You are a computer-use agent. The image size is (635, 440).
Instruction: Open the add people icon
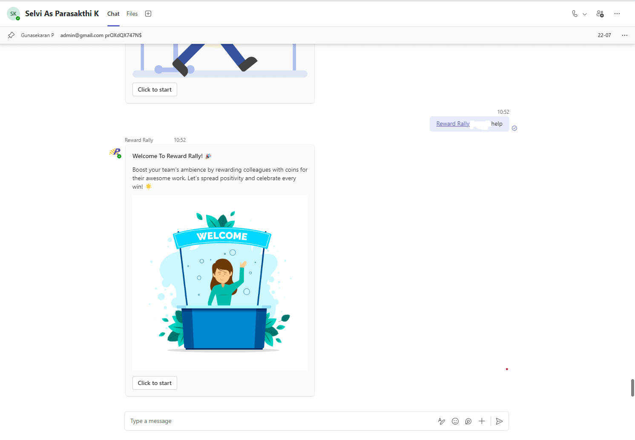tap(600, 14)
